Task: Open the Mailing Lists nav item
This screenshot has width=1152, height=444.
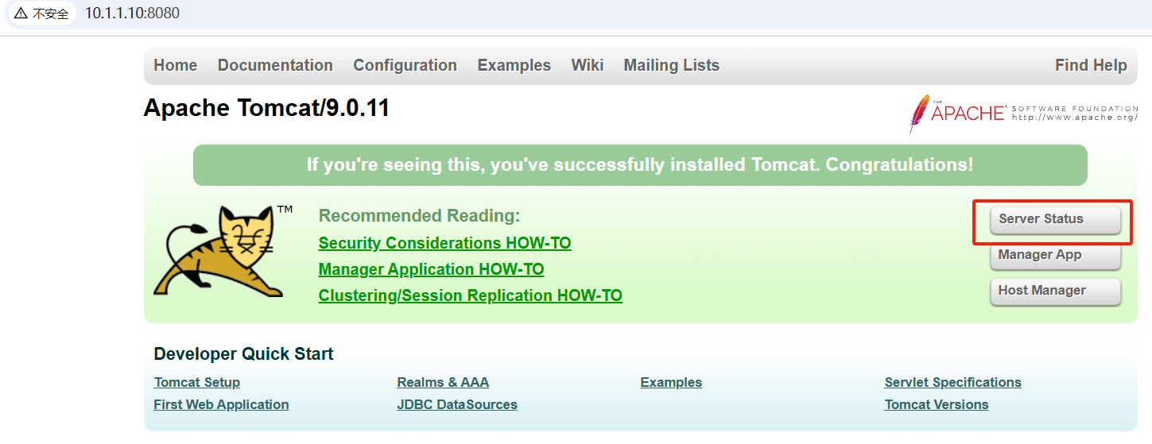Action: [x=672, y=65]
